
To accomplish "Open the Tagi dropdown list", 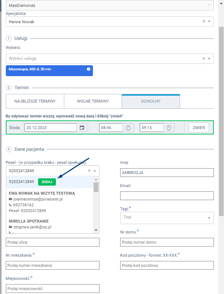I will [209, 218].
